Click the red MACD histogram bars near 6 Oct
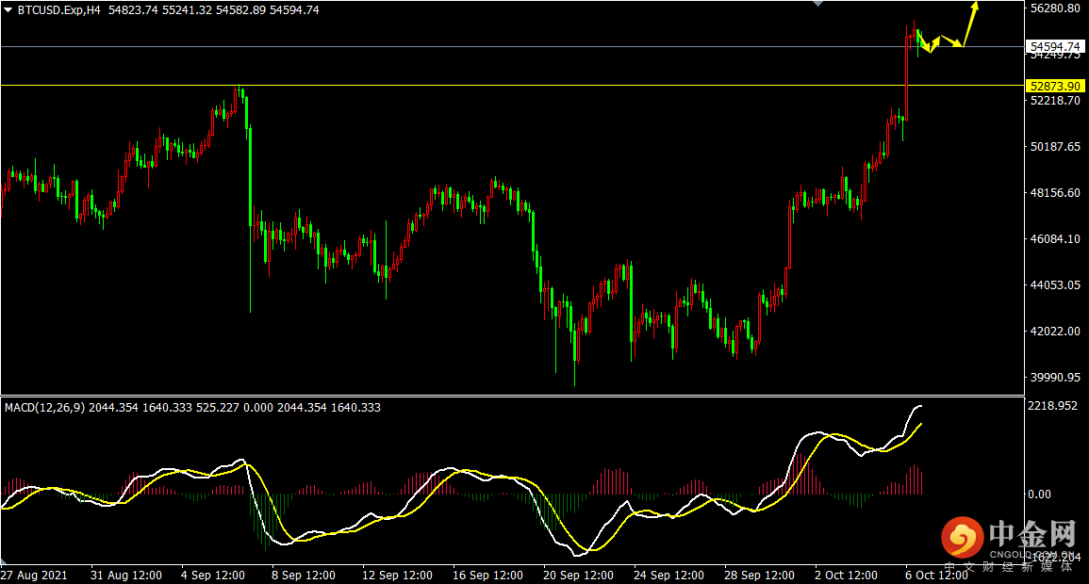The image size is (1089, 584). pos(914,479)
